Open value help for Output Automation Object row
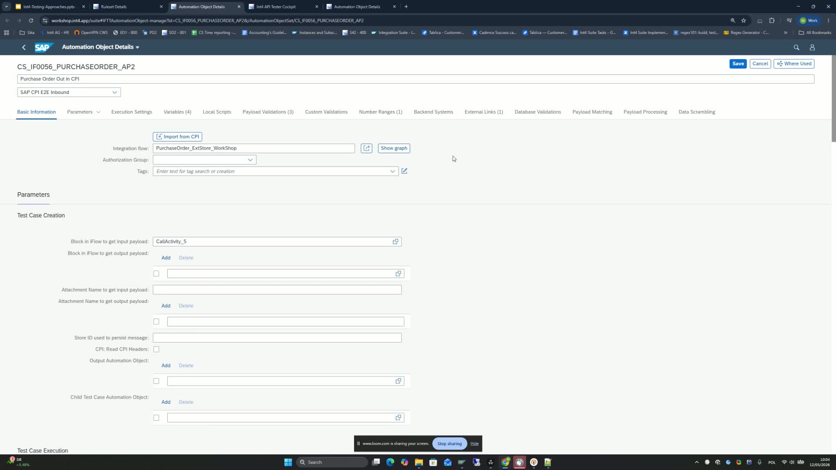Image resolution: width=836 pixels, height=470 pixels. pyautogui.click(x=398, y=381)
